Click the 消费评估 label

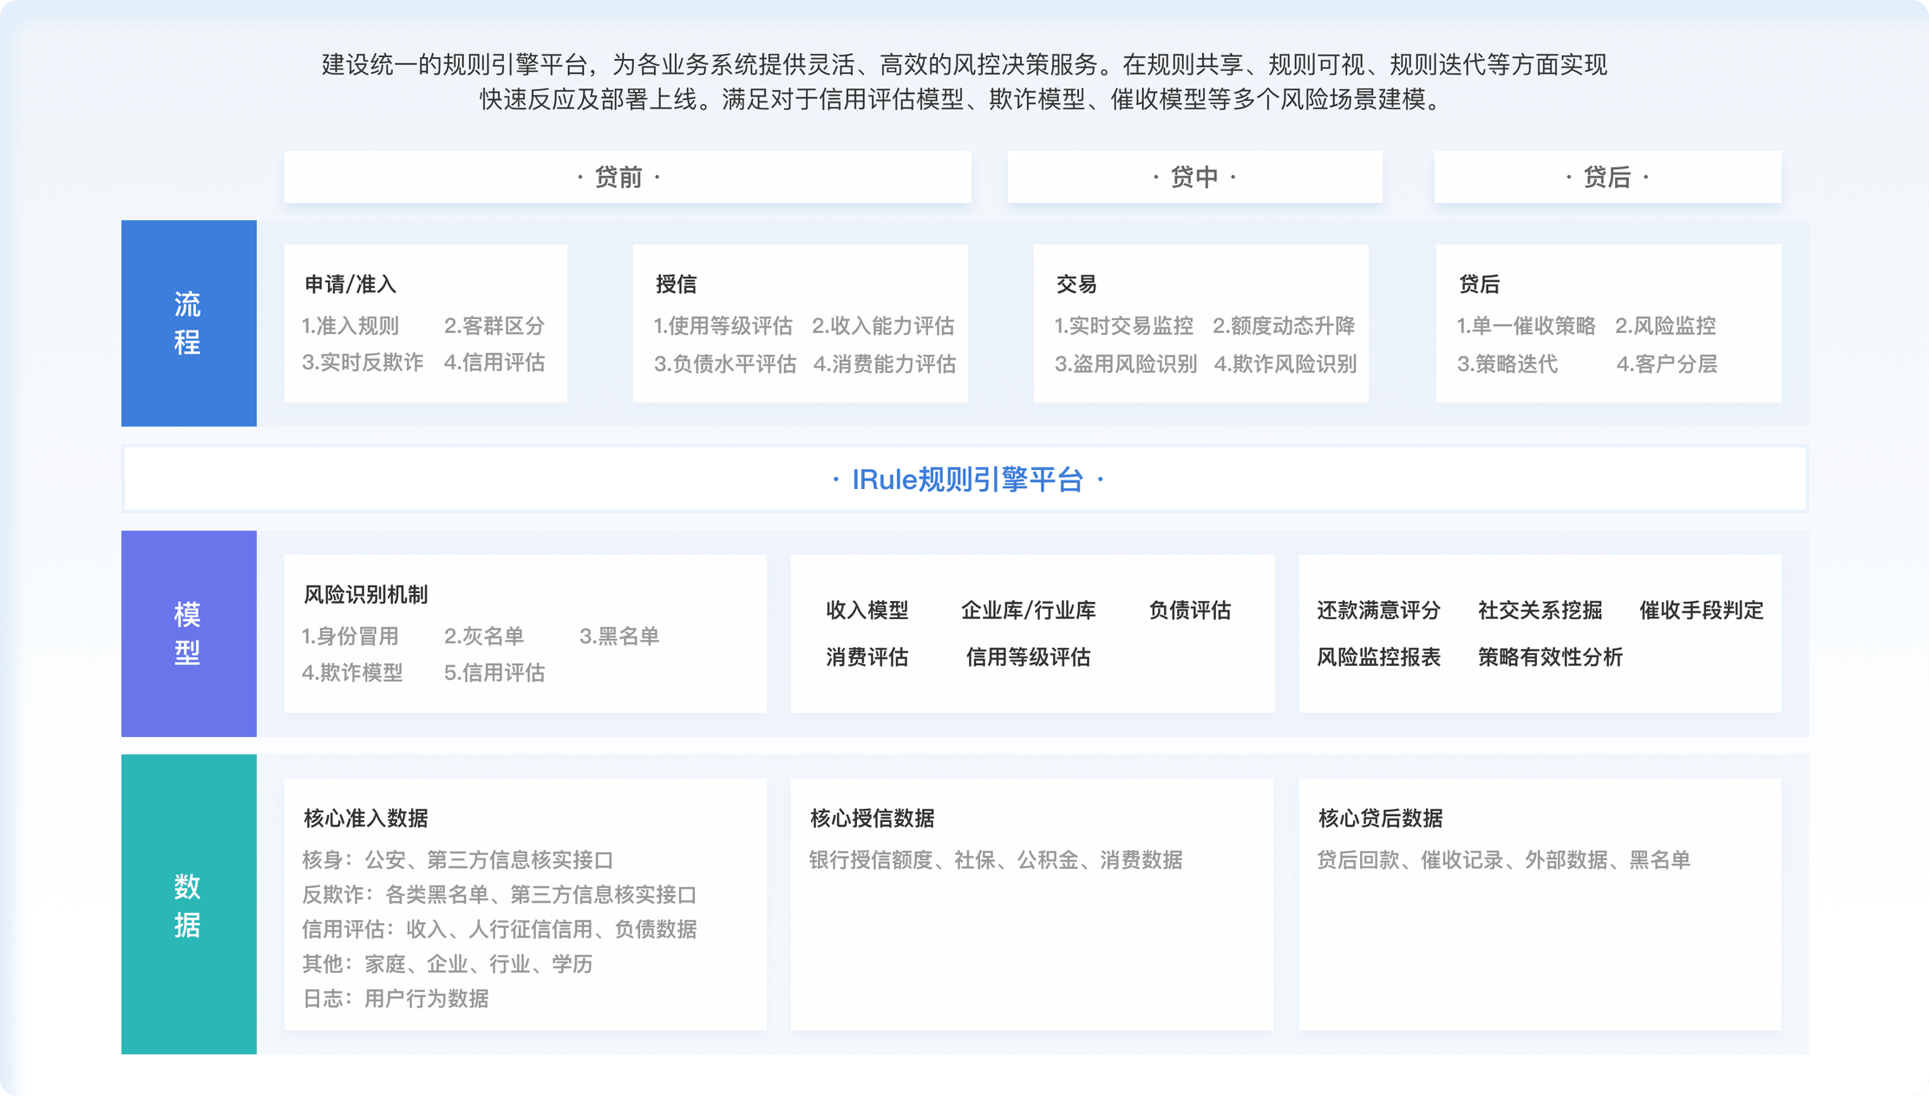867,657
